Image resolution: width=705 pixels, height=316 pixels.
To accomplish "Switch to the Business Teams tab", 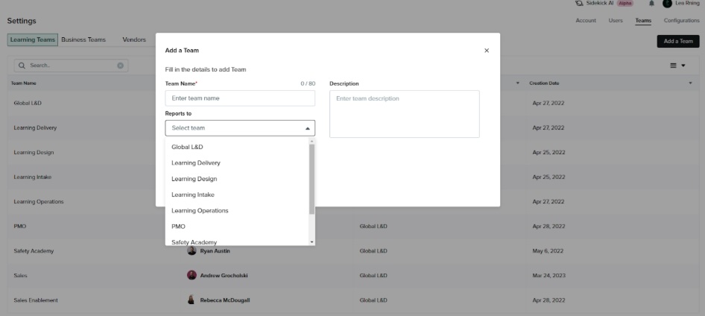I will (83, 39).
